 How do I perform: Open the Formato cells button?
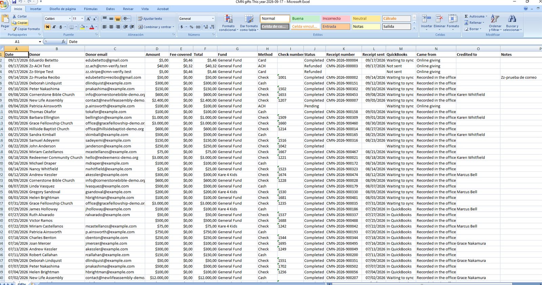click(453, 22)
